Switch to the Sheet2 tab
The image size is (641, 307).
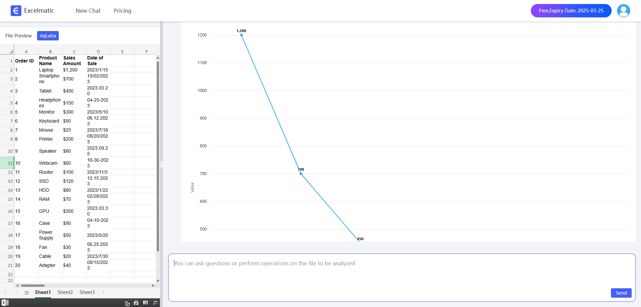65,292
